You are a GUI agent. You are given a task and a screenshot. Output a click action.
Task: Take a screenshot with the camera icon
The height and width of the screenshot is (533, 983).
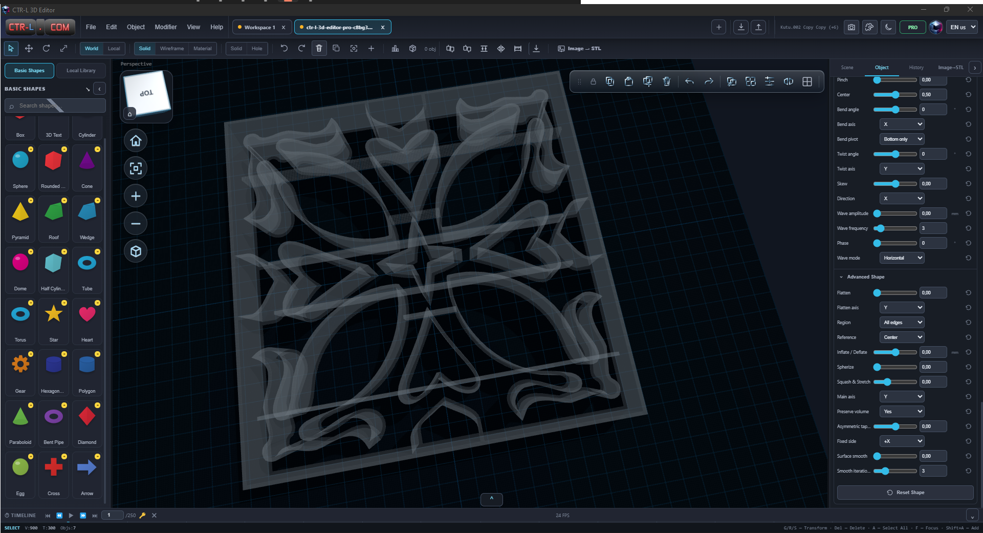click(851, 27)
